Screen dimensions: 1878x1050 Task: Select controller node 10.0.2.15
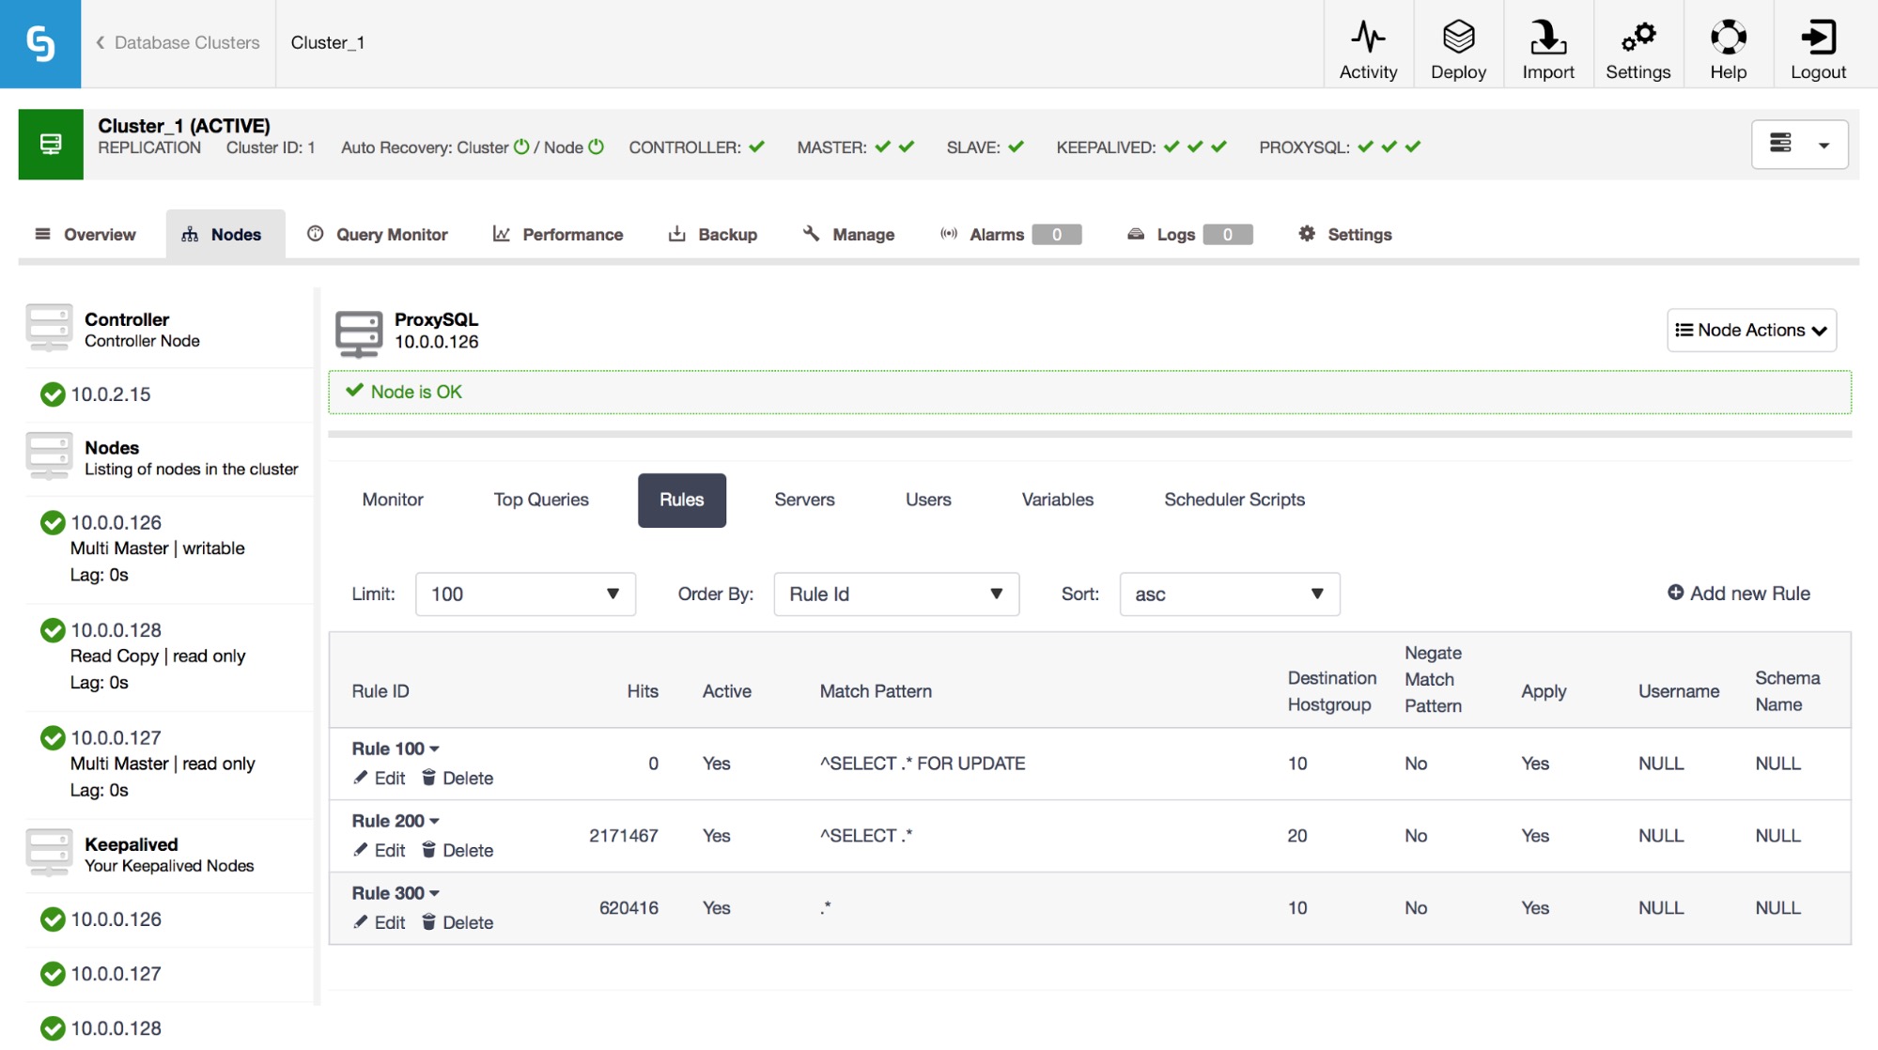click(x=110, y=394)
